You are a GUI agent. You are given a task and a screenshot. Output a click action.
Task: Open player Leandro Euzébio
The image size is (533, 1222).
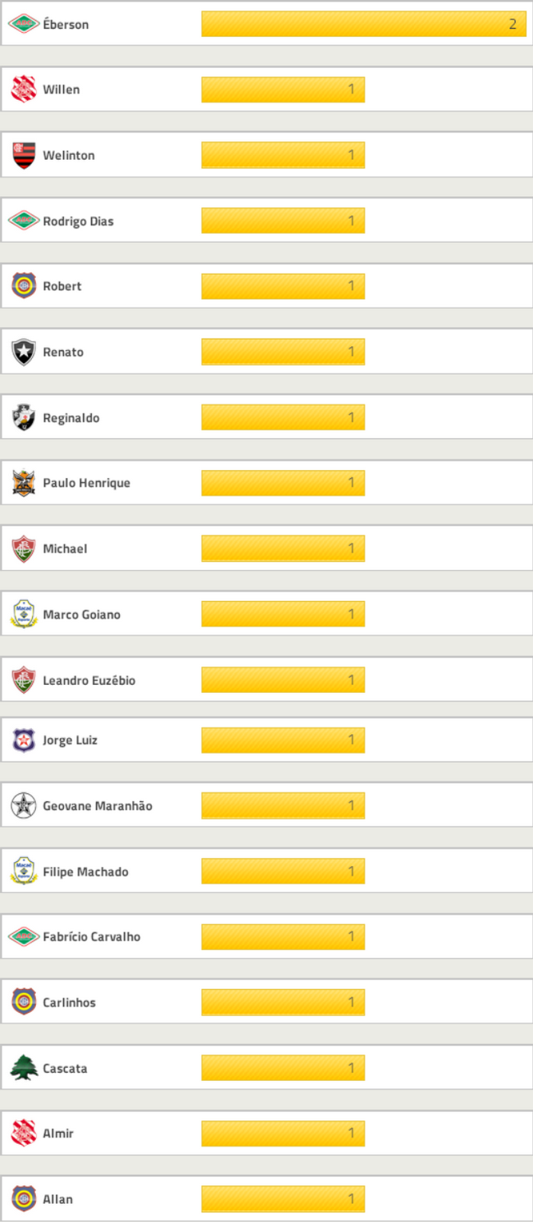coord(89,681)
